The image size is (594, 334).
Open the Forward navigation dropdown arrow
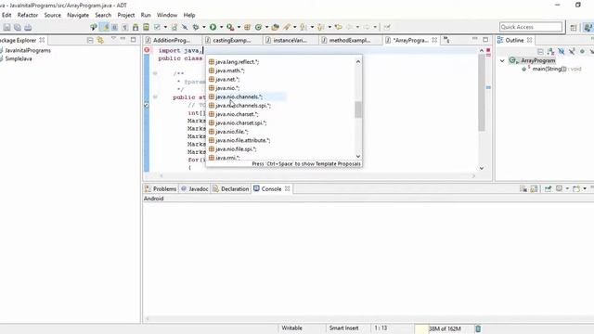pyautogui.click(x=375, y=27)
